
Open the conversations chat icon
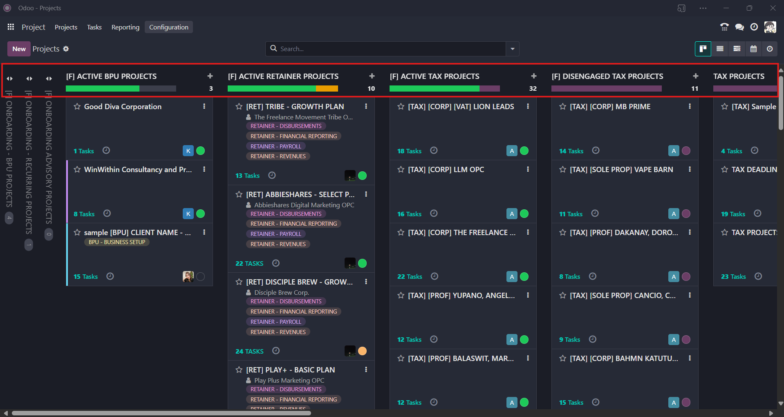[739, 27]
